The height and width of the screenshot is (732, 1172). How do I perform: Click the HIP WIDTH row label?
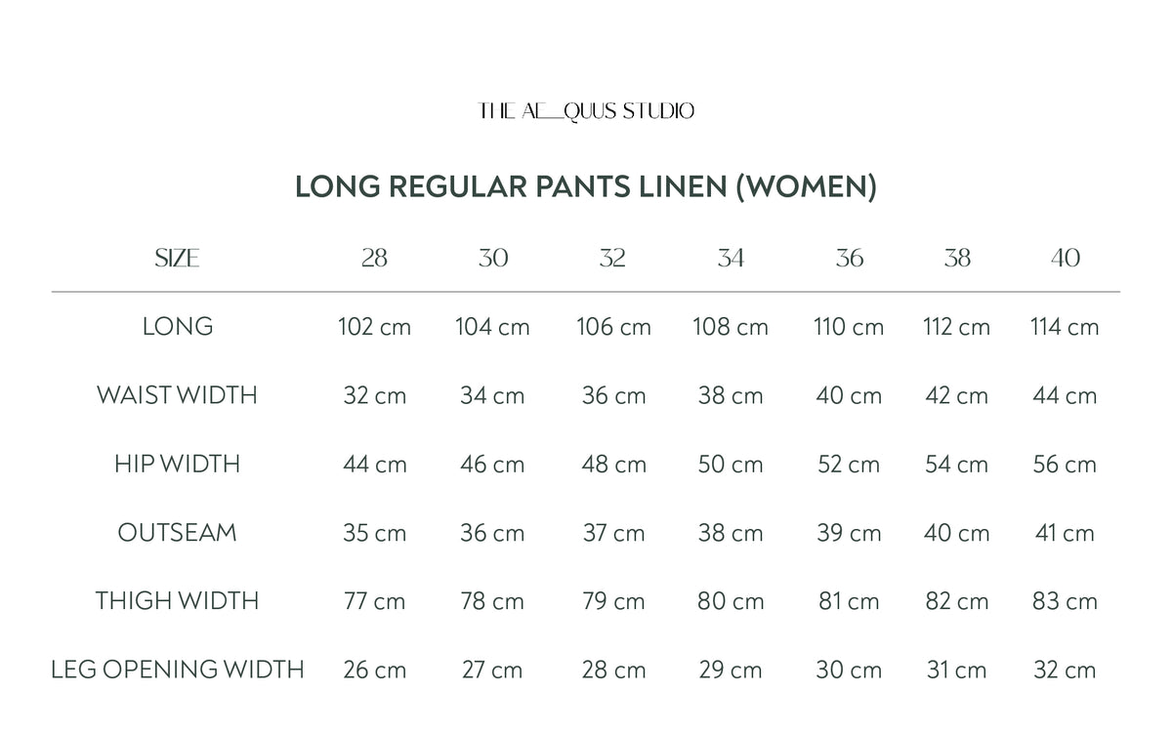(x=177, y=464)
